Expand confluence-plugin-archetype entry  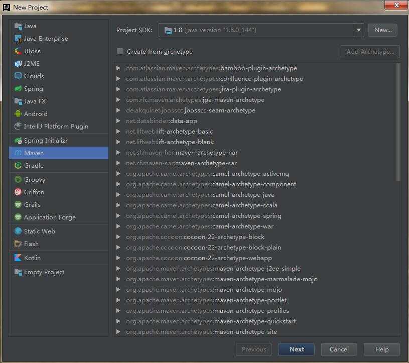118,78
